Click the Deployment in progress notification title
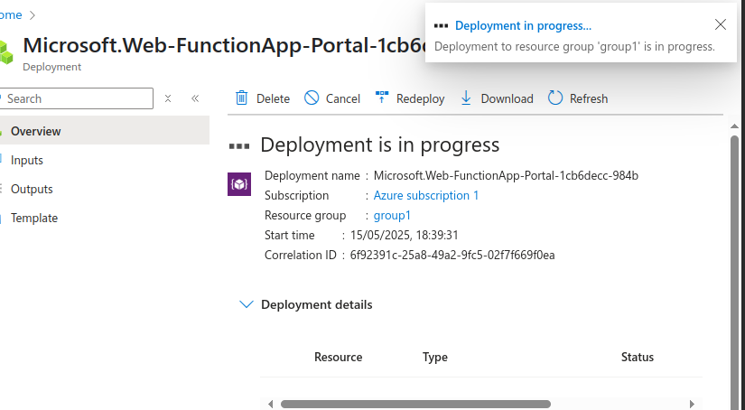 523,25
